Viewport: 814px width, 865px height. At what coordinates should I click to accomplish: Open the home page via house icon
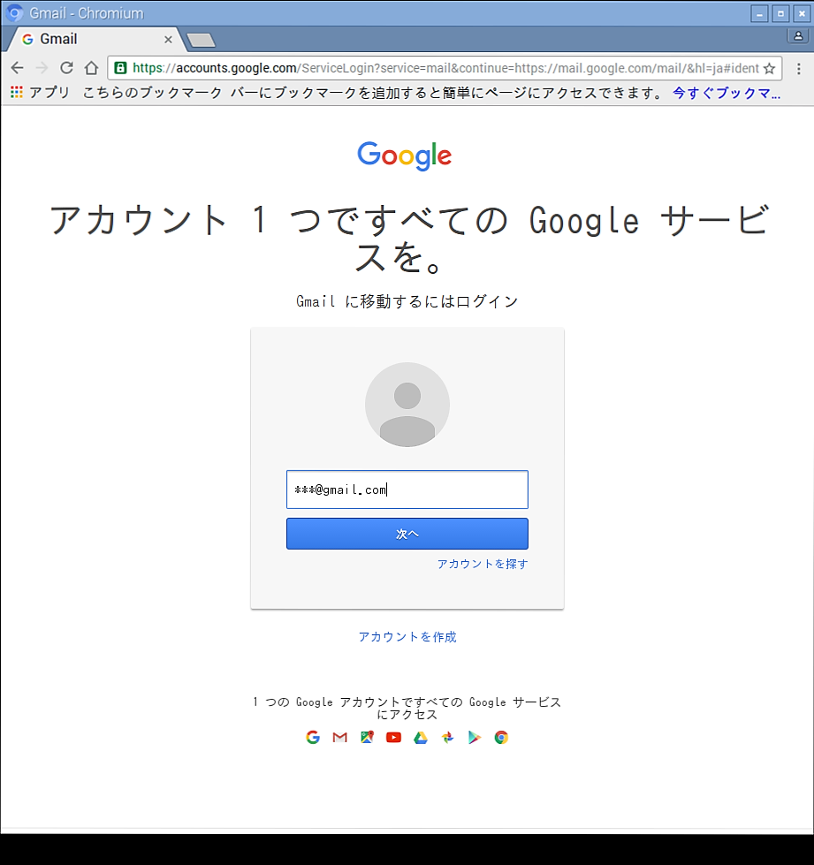click(91, 68)
